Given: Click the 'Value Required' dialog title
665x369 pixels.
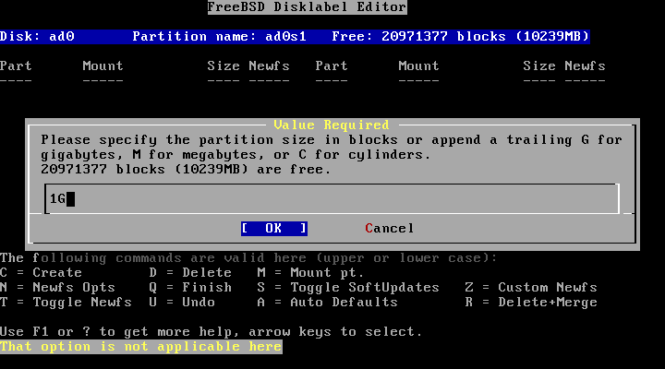Looking at the screenshot, I should (332, 125).
